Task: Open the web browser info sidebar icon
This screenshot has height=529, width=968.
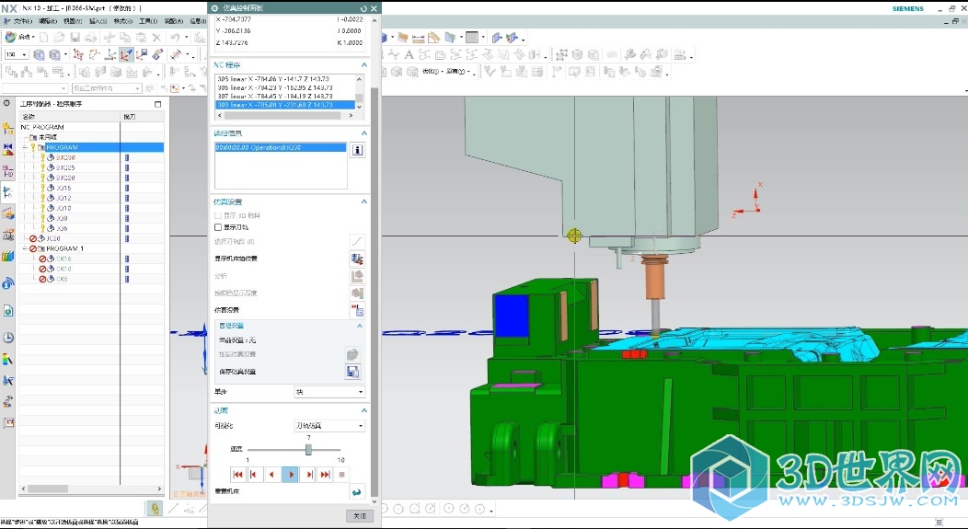Action: pyautogui.click(x=7, y=283)
